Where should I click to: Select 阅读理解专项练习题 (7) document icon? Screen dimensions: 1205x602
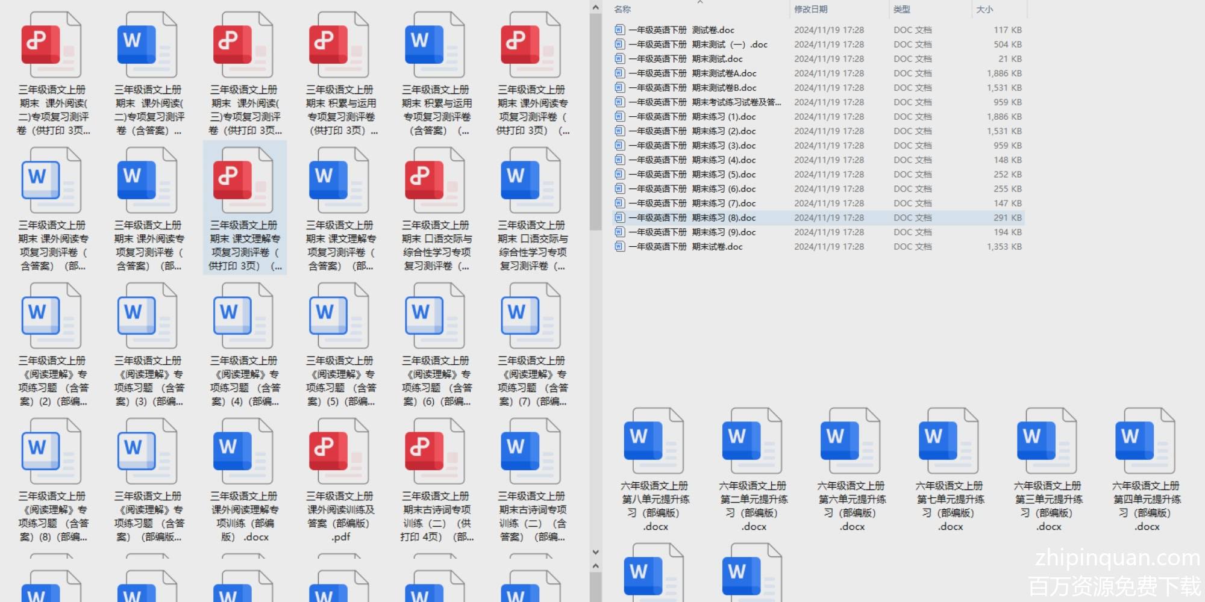click(x=531, y=316)
